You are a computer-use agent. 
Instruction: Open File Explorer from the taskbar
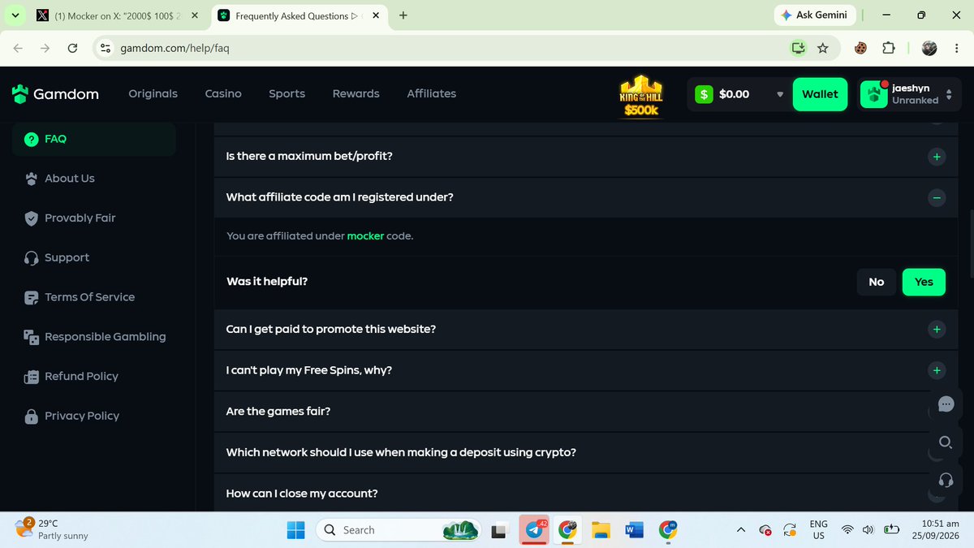(601, 530)
